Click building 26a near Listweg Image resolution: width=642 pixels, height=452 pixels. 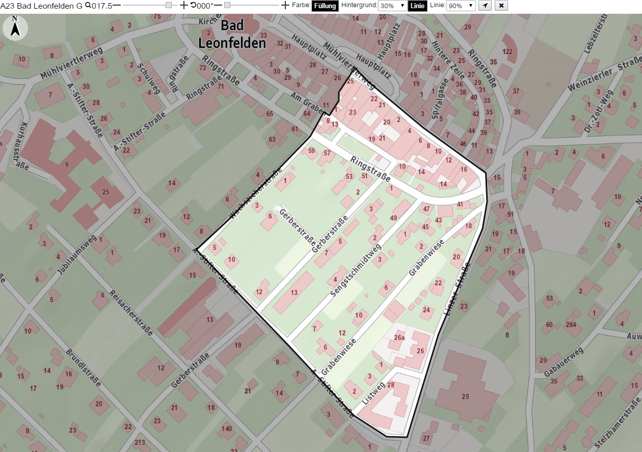[399, 337]
